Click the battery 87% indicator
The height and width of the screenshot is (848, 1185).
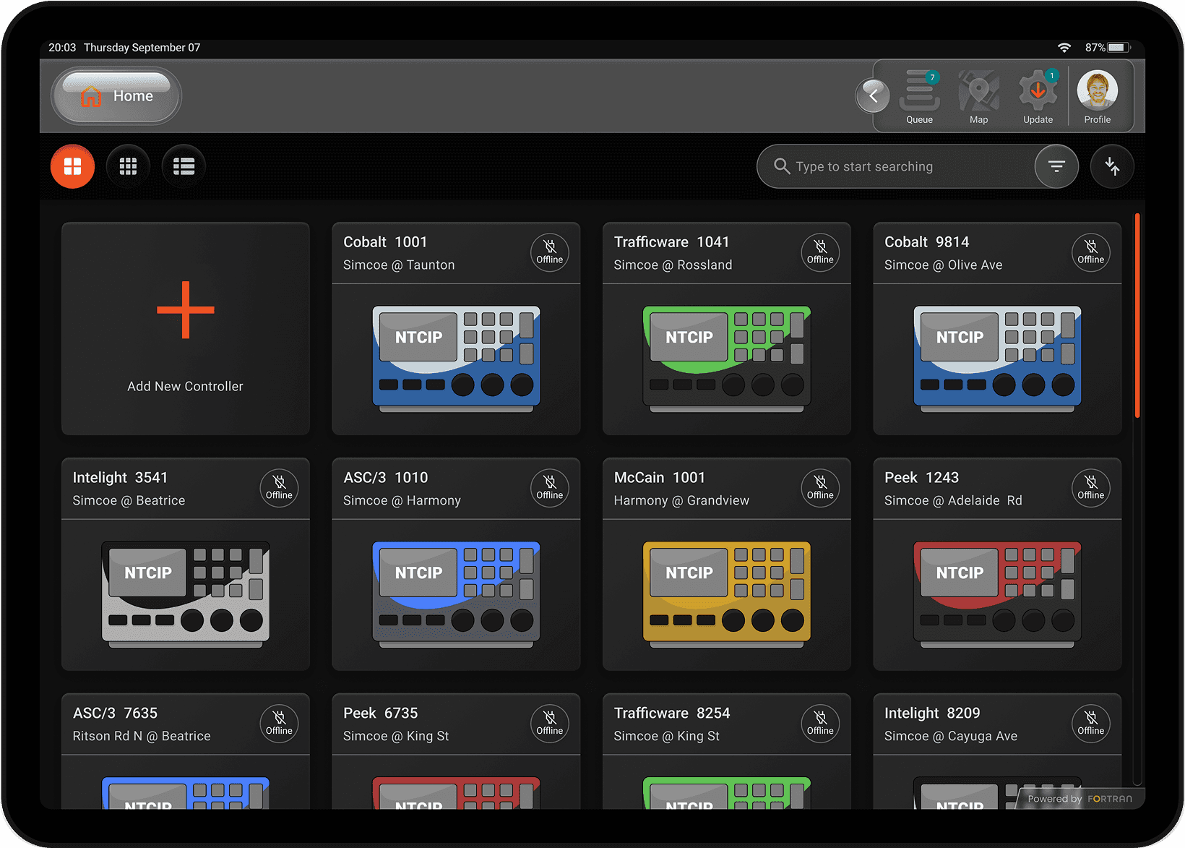1107,48
